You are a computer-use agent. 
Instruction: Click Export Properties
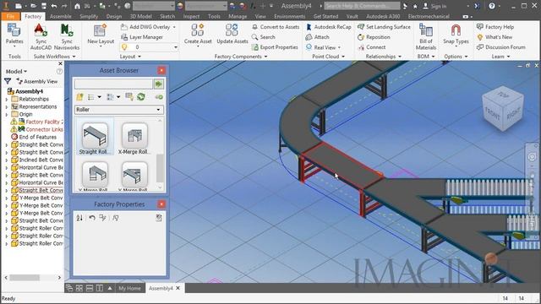click(x=275, y=47)
